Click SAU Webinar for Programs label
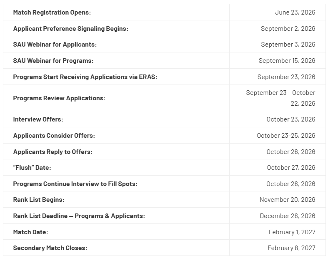Screen dimensions: 328x258 click(x=53, y=61)
